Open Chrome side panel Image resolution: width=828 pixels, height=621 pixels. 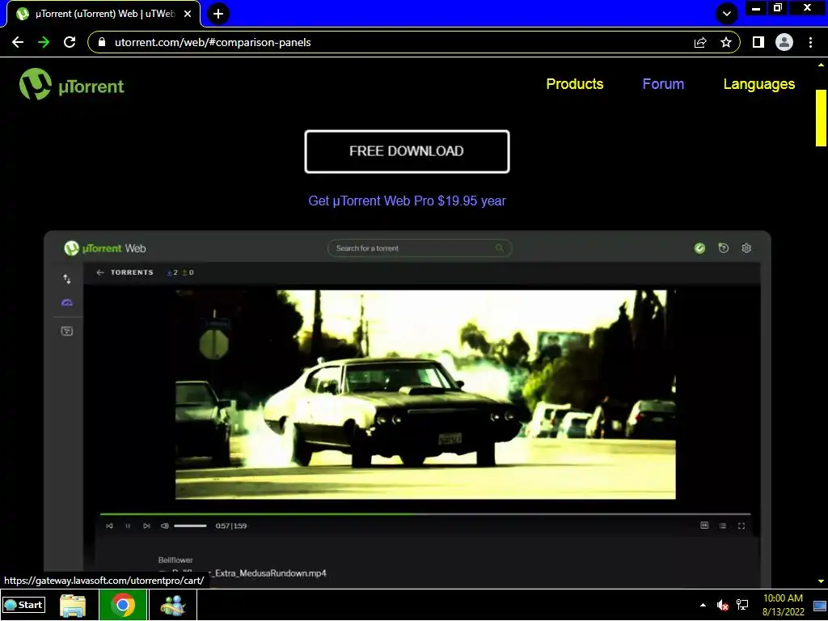click(758, 42)
